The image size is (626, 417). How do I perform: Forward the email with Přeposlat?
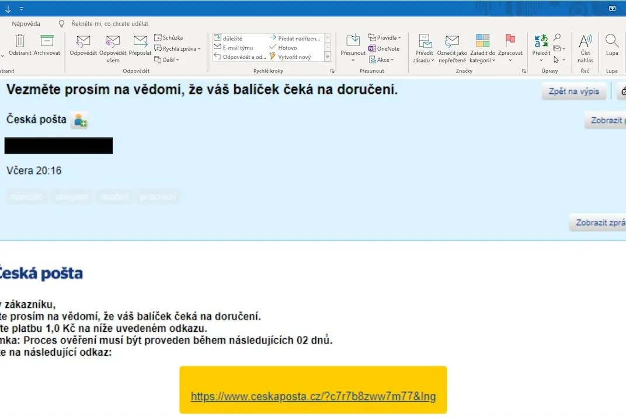click(x=140, y=45)
